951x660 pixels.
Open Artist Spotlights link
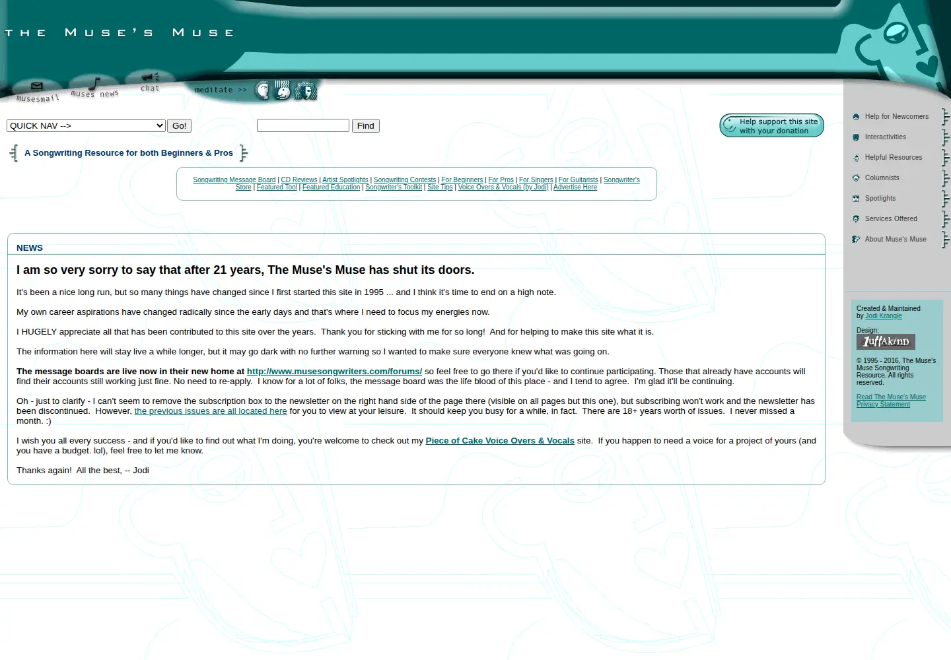345,180
